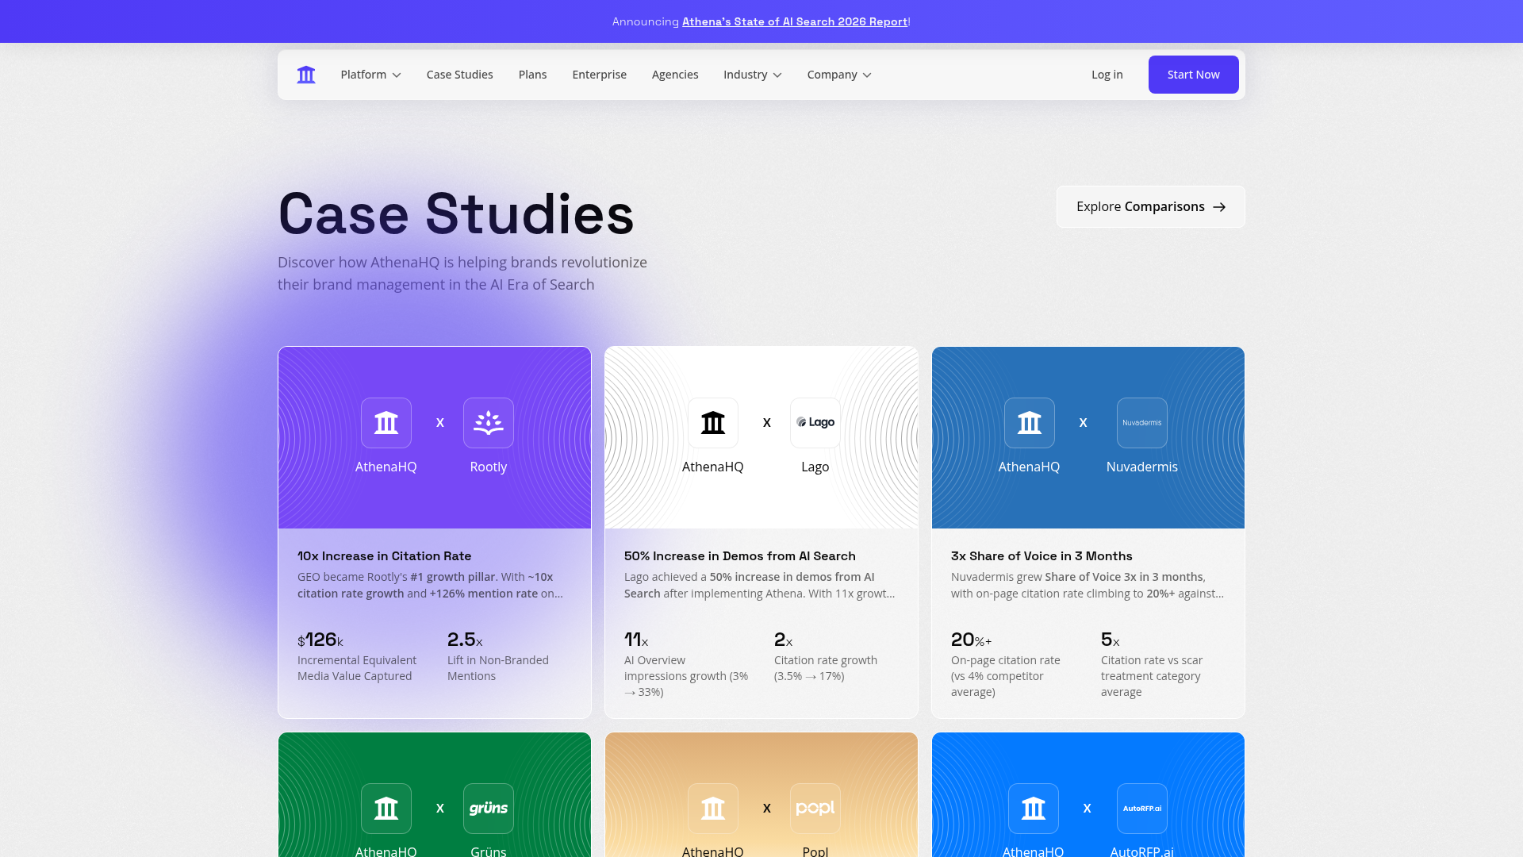This screenshot has height=857, width=1523.
Task: Click the Rootly logo icon
Action: pyautogui.click(x=489, y=423)
